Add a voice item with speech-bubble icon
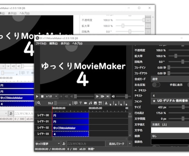The height and width of the screenshot is (156, 189). [x=76, y=103]
